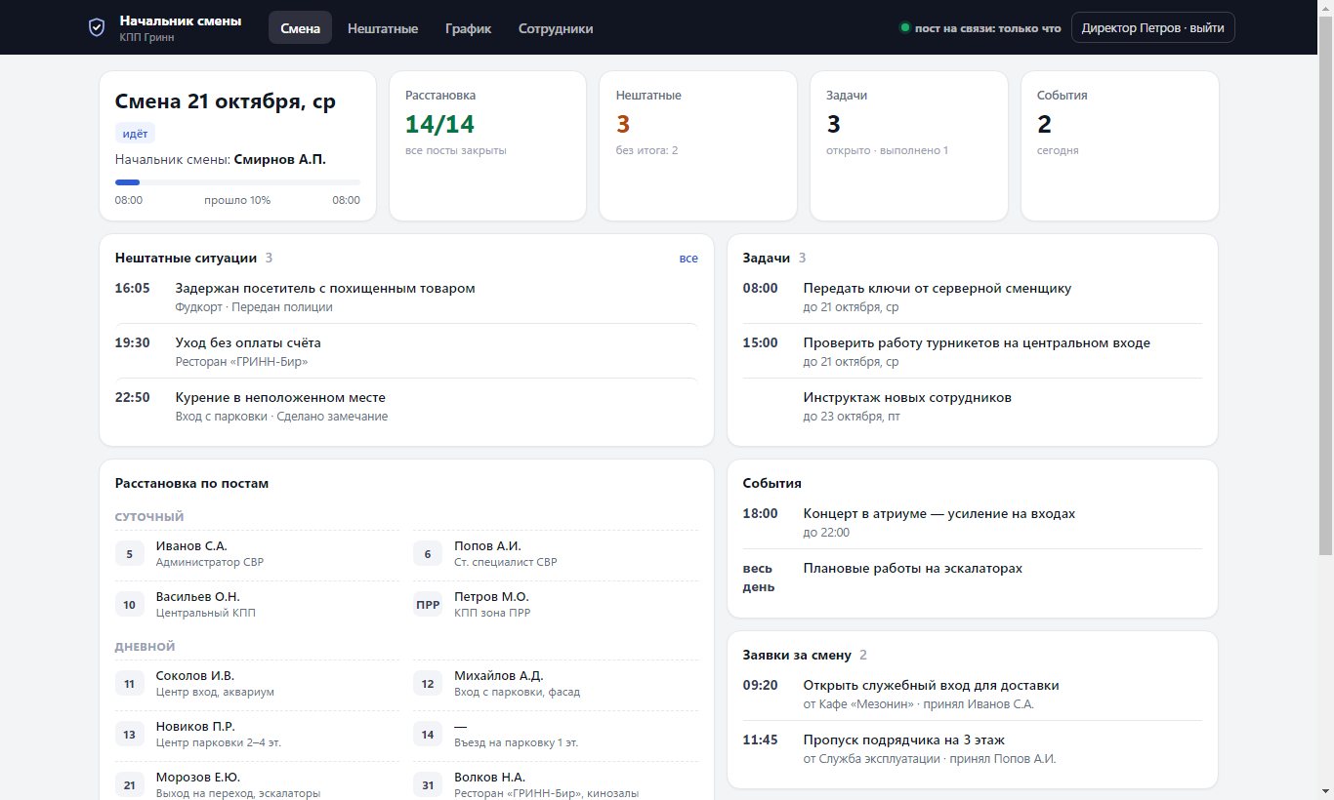The height and width of the screenshot is (800, 1334).
Task: Click the green post-online status dot
Action: 904,28
